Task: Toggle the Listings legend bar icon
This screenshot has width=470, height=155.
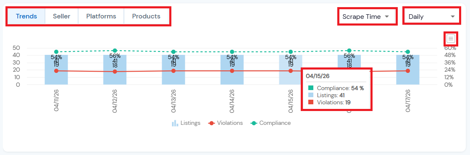Action: [175, 123]
